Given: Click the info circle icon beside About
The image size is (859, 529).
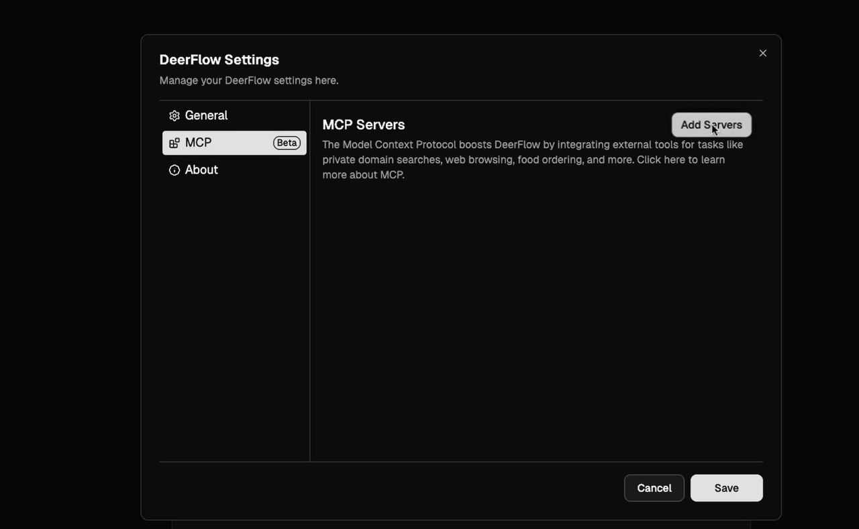Looking at the screenshot, I should (174, 170).
